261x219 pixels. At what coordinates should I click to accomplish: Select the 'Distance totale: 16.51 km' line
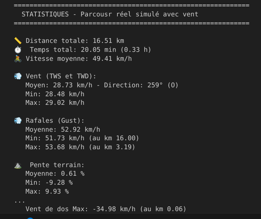[x=75, y=41]
